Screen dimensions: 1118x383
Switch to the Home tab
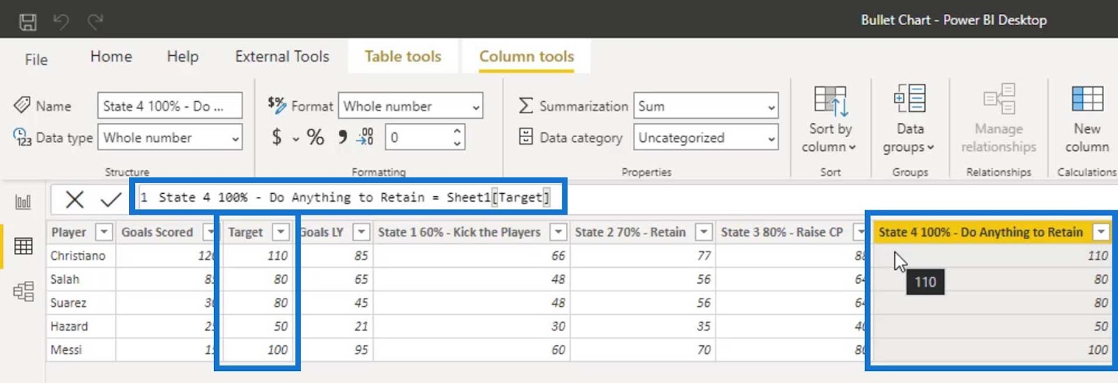111,57
